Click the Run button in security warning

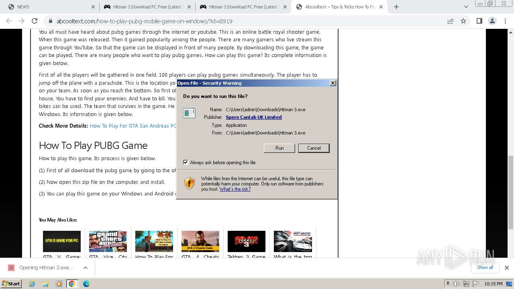[279, 148]
